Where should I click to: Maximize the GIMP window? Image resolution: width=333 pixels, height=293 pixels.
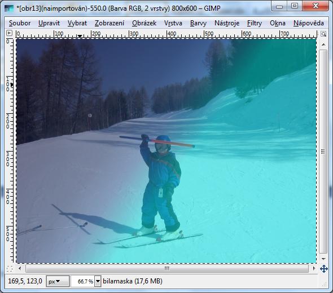coord(295,6)
